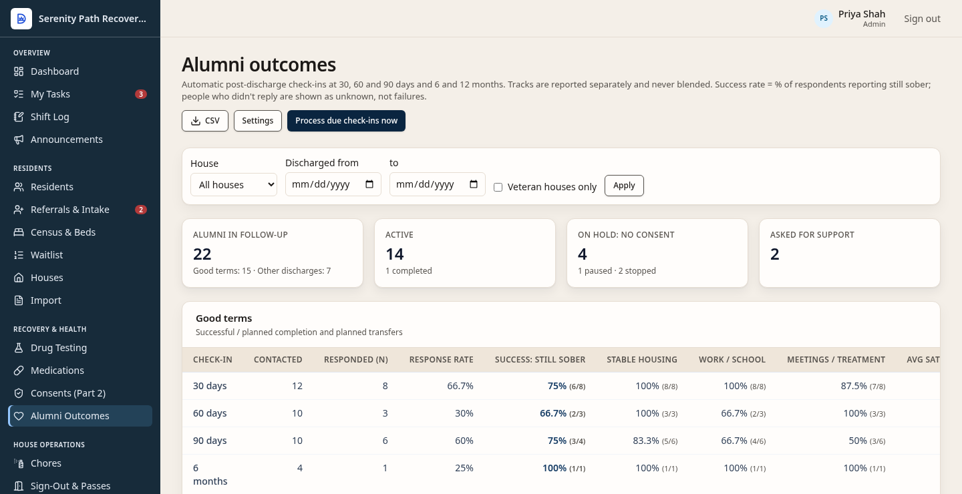Click 87.5% (7/8) in Meetings / Treatment
Image resolution: width=962 pixels, height=494 pixels.
[863, 386]
